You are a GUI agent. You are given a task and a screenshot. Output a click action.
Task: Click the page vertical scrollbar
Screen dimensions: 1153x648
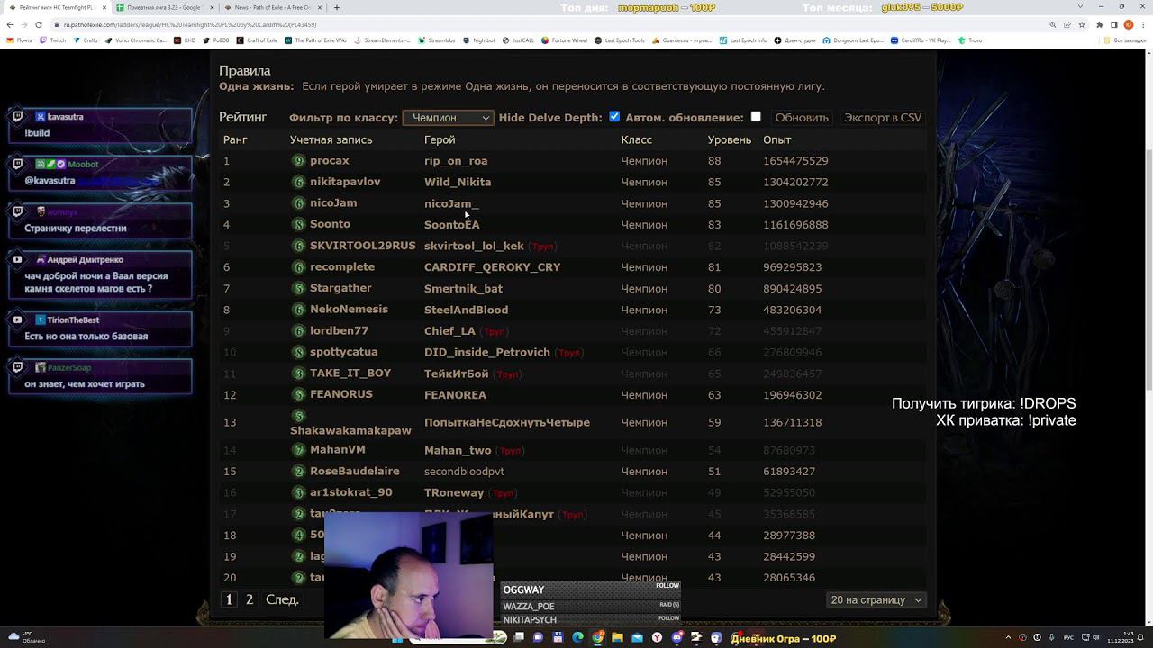[x=1148, y=270]
